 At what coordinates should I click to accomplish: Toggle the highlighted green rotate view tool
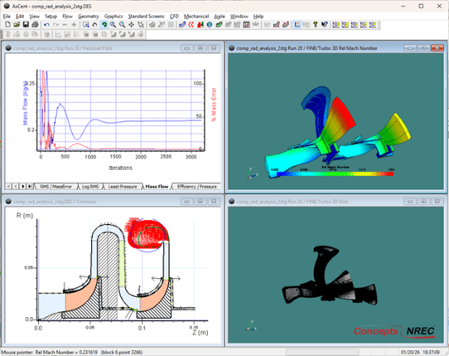pyautogui.click(x=104, y=25)
